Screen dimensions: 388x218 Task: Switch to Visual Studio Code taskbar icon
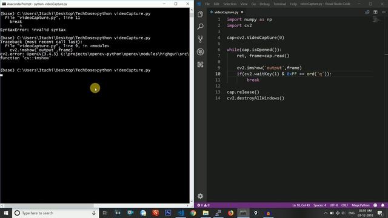(x=181, y=213)
